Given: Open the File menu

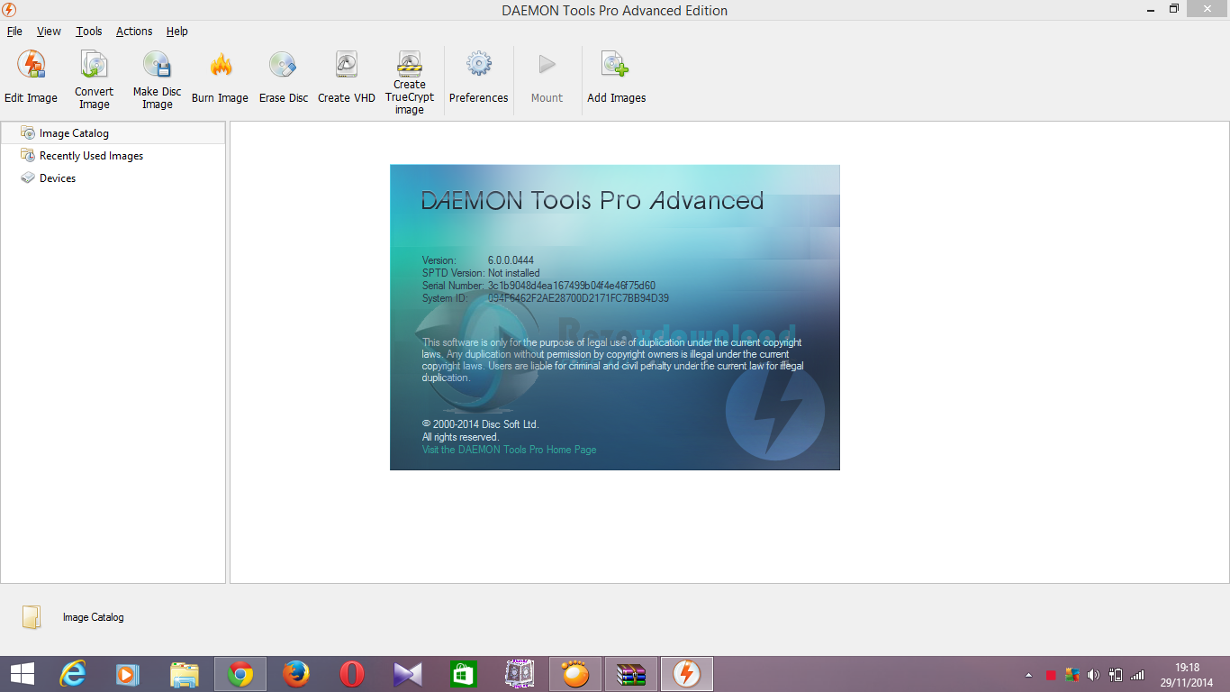Looking at the screenshot, I should [x=14, y=31].
